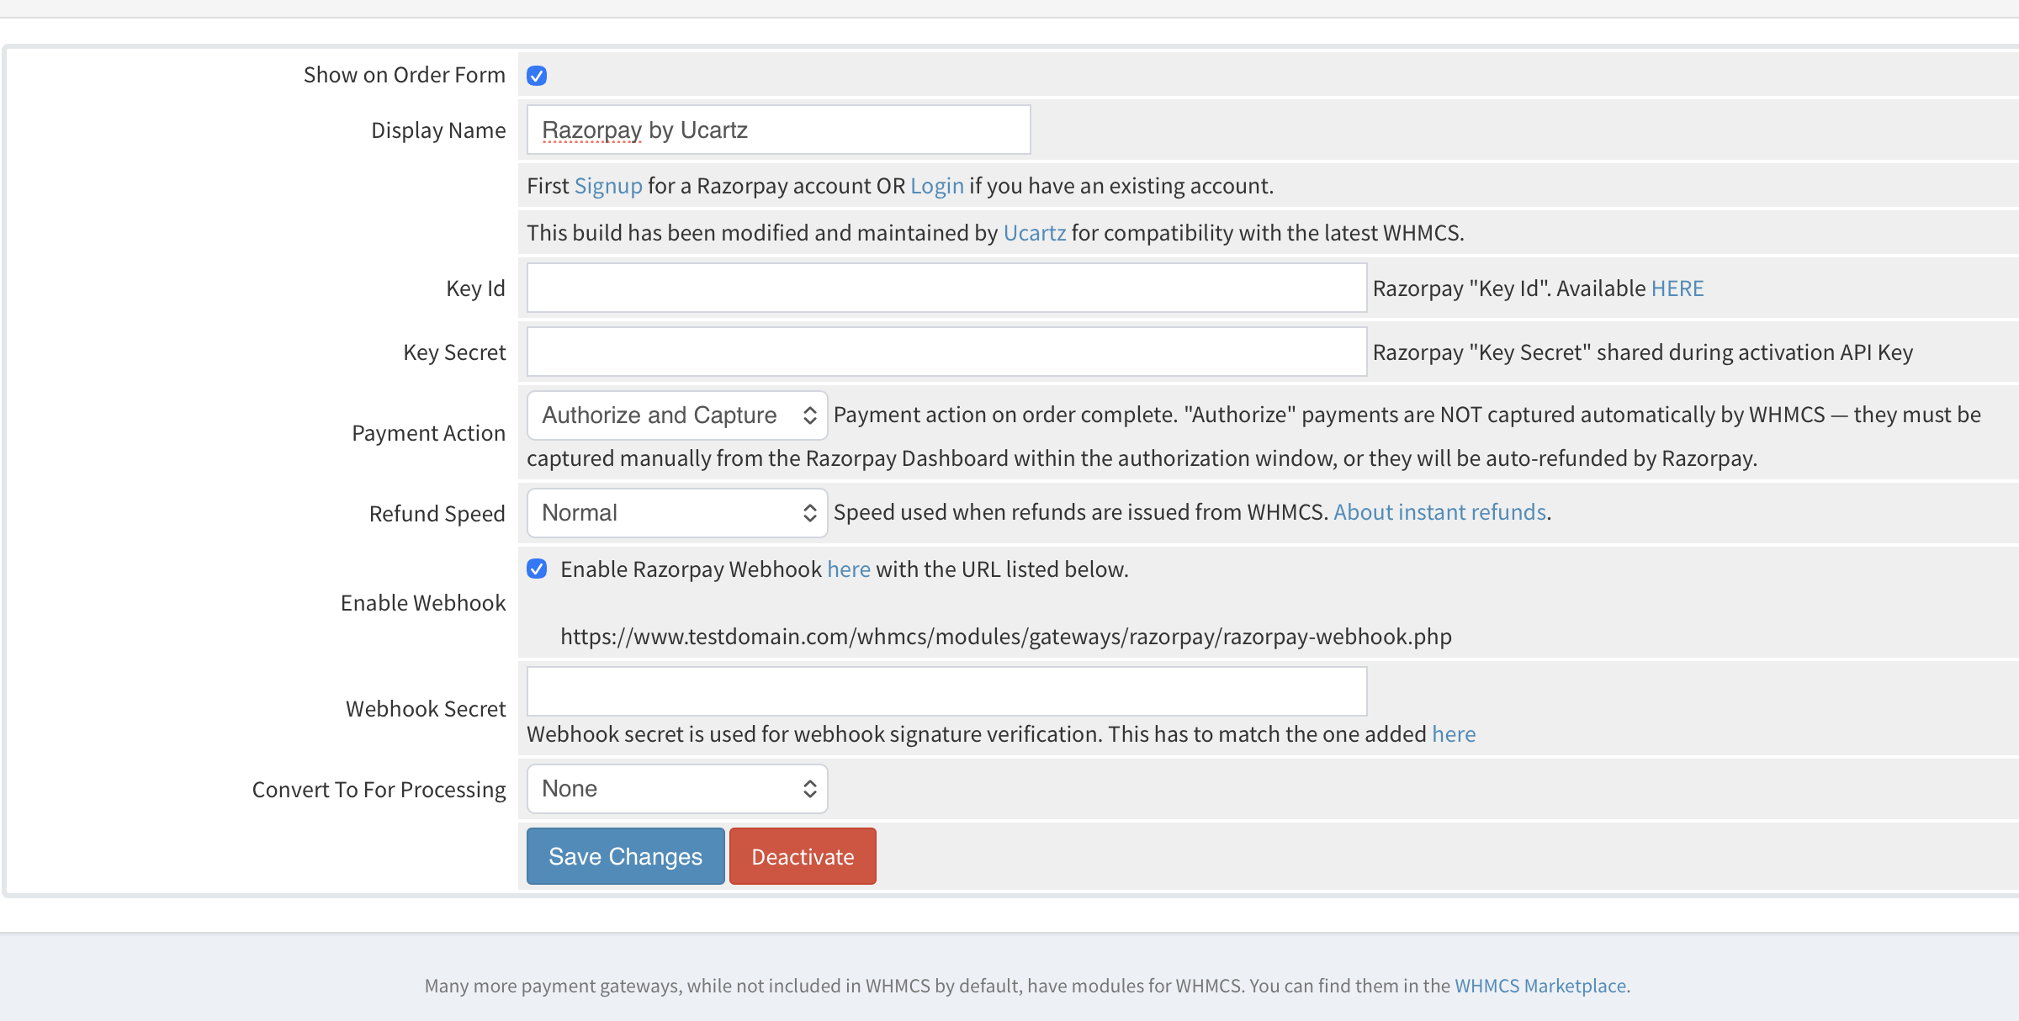Focus the Webhook Secret input field
This screenshot has width=2019, height=1021.
tap(946, 691)
